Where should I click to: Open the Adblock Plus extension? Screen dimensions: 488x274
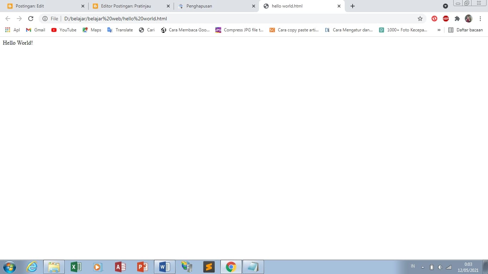coord(445,19)
